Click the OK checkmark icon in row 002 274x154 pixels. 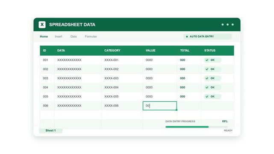(x=207, y=69)
